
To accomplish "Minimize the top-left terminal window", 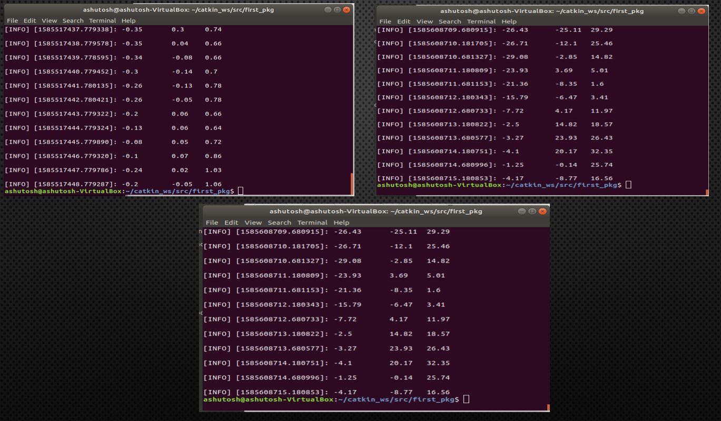I will (328, 9).
